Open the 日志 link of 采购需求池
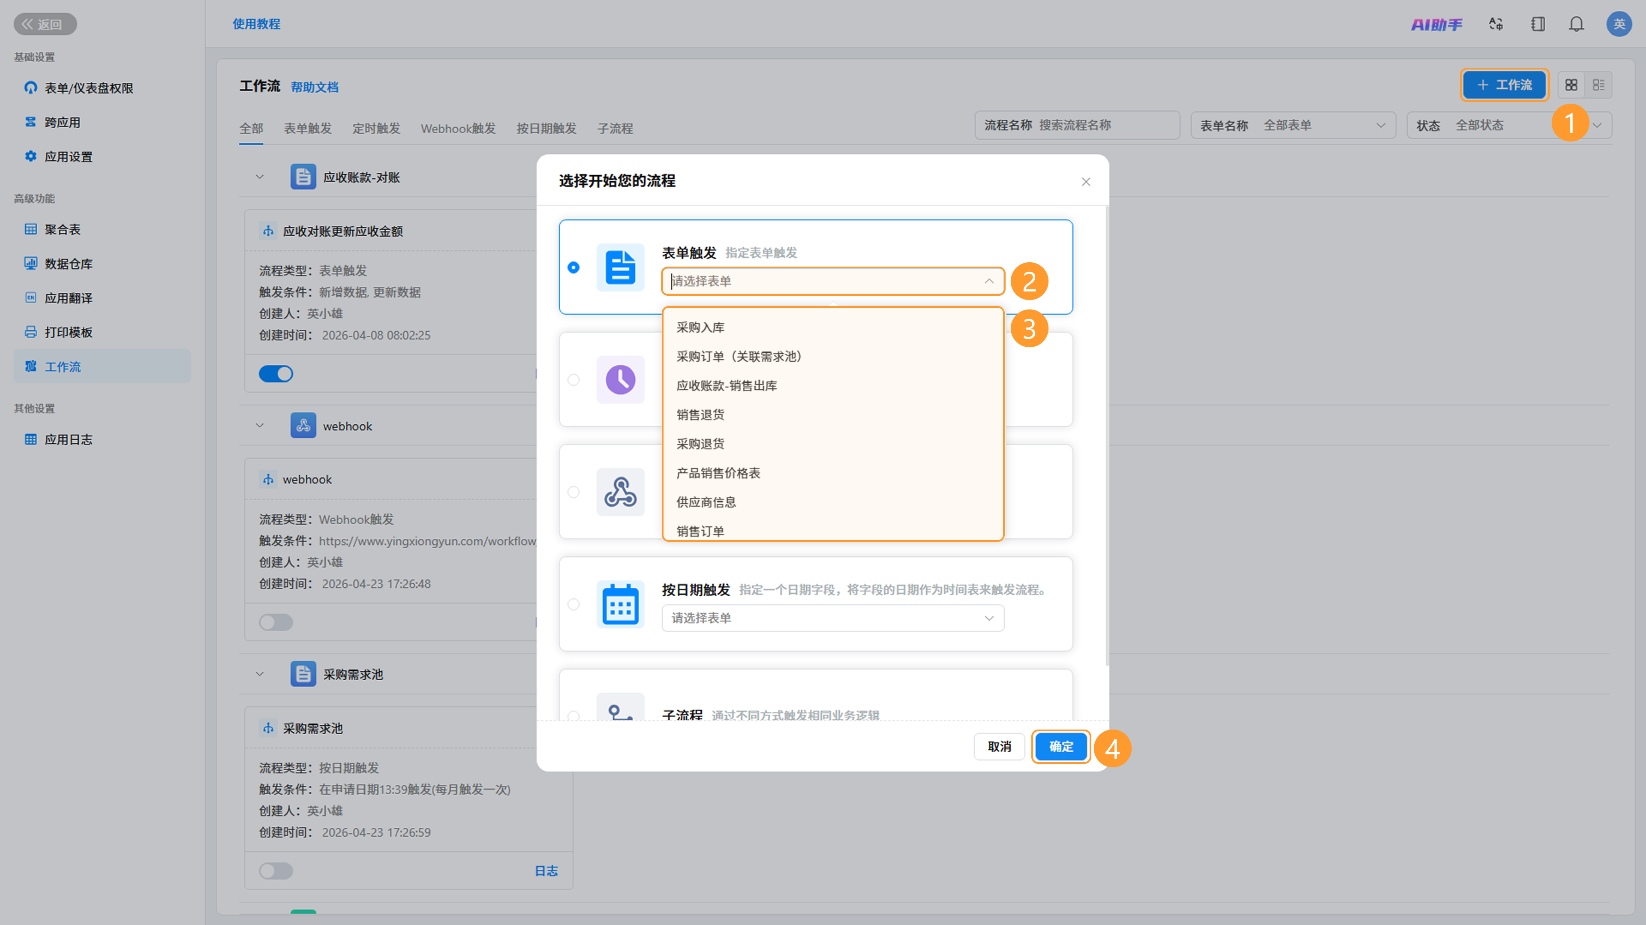 click(547, 871)
